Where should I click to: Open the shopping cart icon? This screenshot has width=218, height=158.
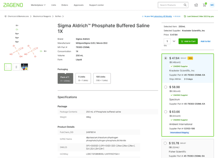(205, 5)
